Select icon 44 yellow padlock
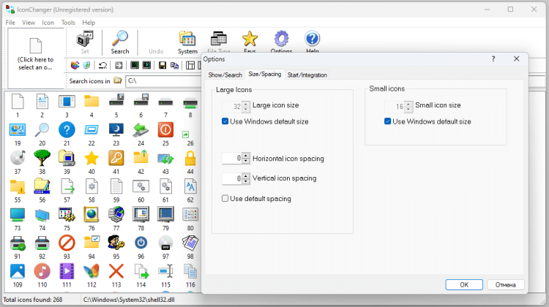This screenshot has height=307, width=549. point(190,158)
